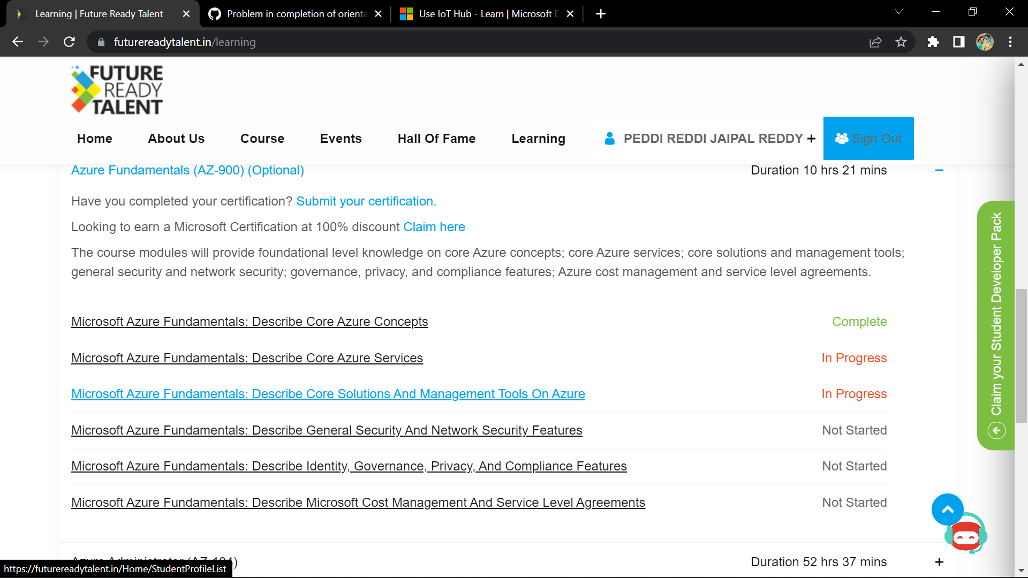
Task: Open Submit your certification link
Action: (x=366, y=201)
